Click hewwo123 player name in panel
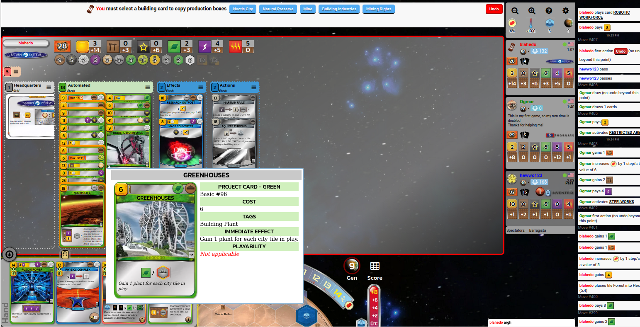 (x=531, y=175)
